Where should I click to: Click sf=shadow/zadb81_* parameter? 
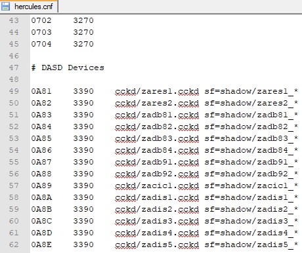tap(251, 115)
